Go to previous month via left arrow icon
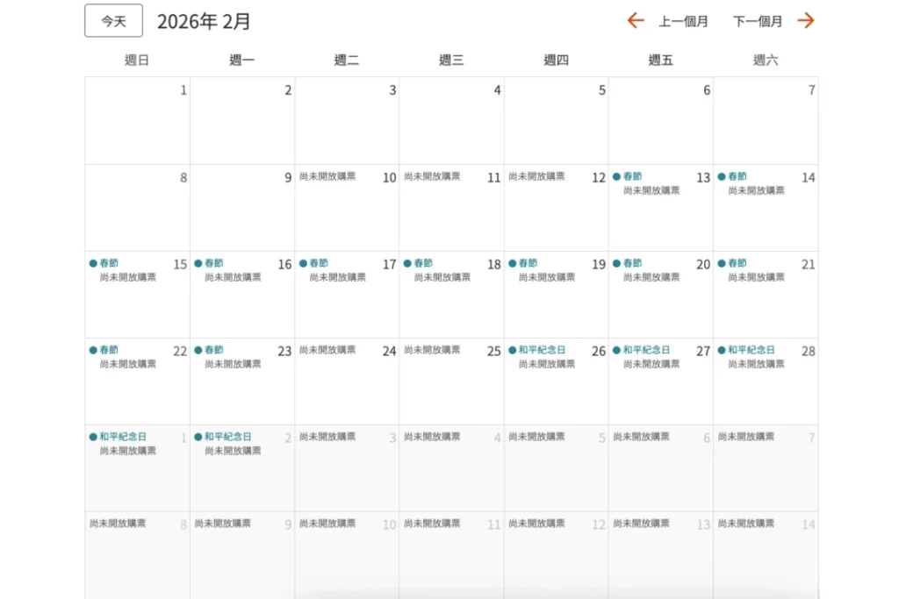The height and width of the screenshot is (599, 899). pyautogui.click(x=635, y=21)
